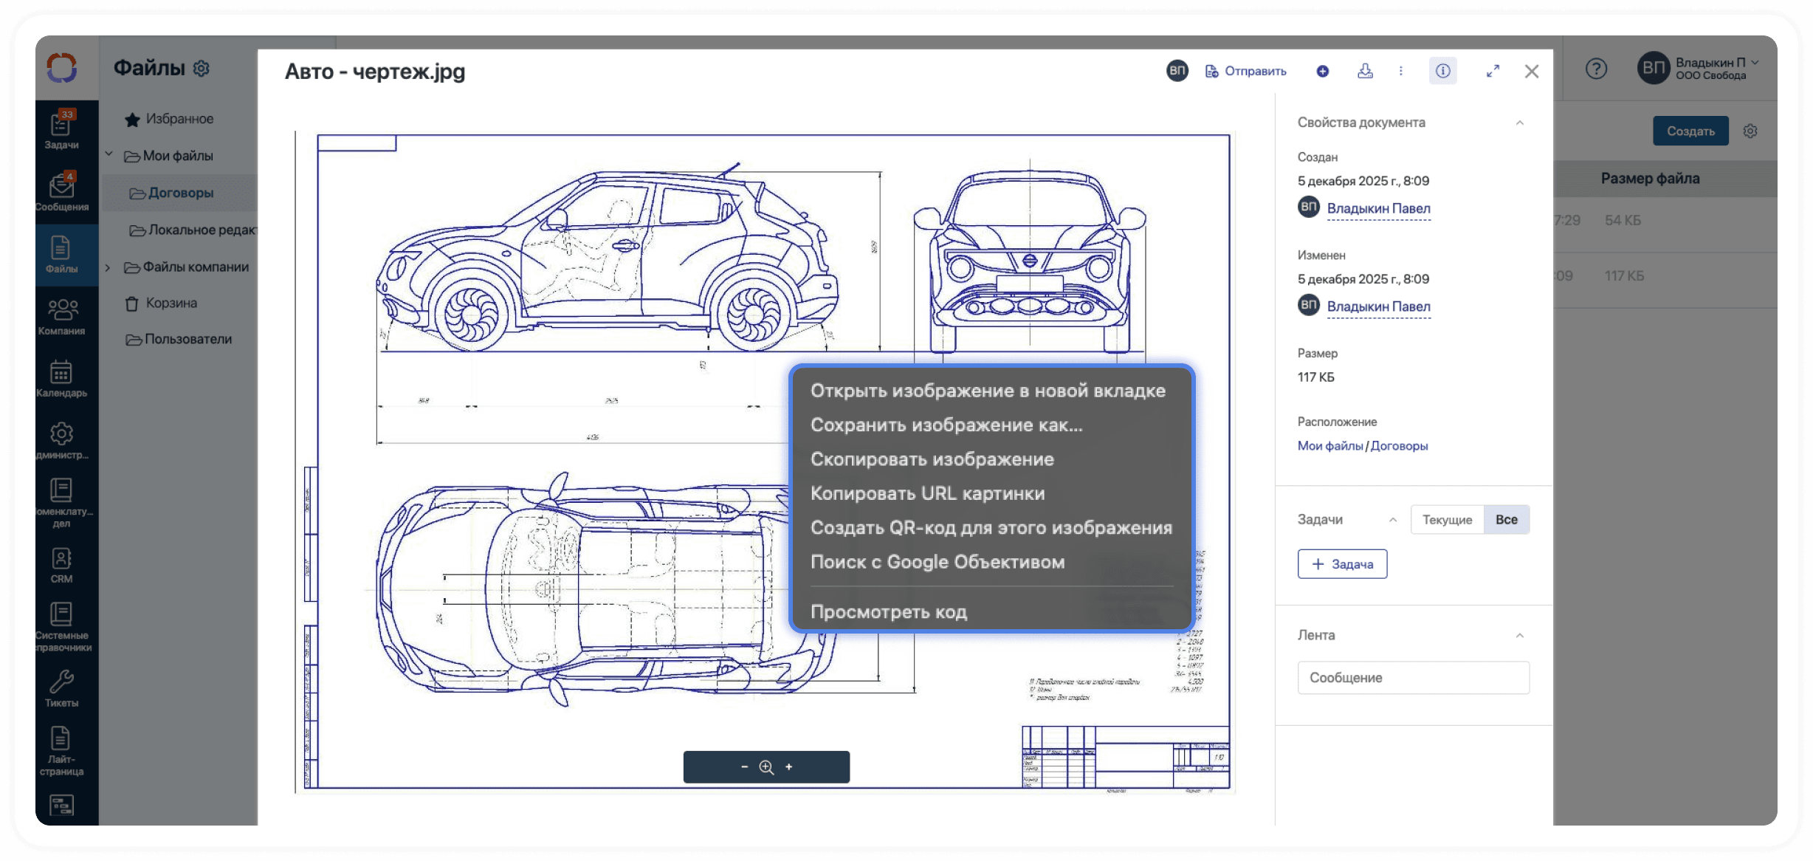This screenshot has height=861, width=1813.
Task: Click the + Задача button
Action: pos(1341,564)
